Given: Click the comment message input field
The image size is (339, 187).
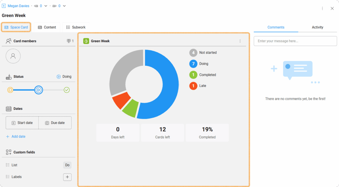Looking at the screenshot, I should coord(295,41).
